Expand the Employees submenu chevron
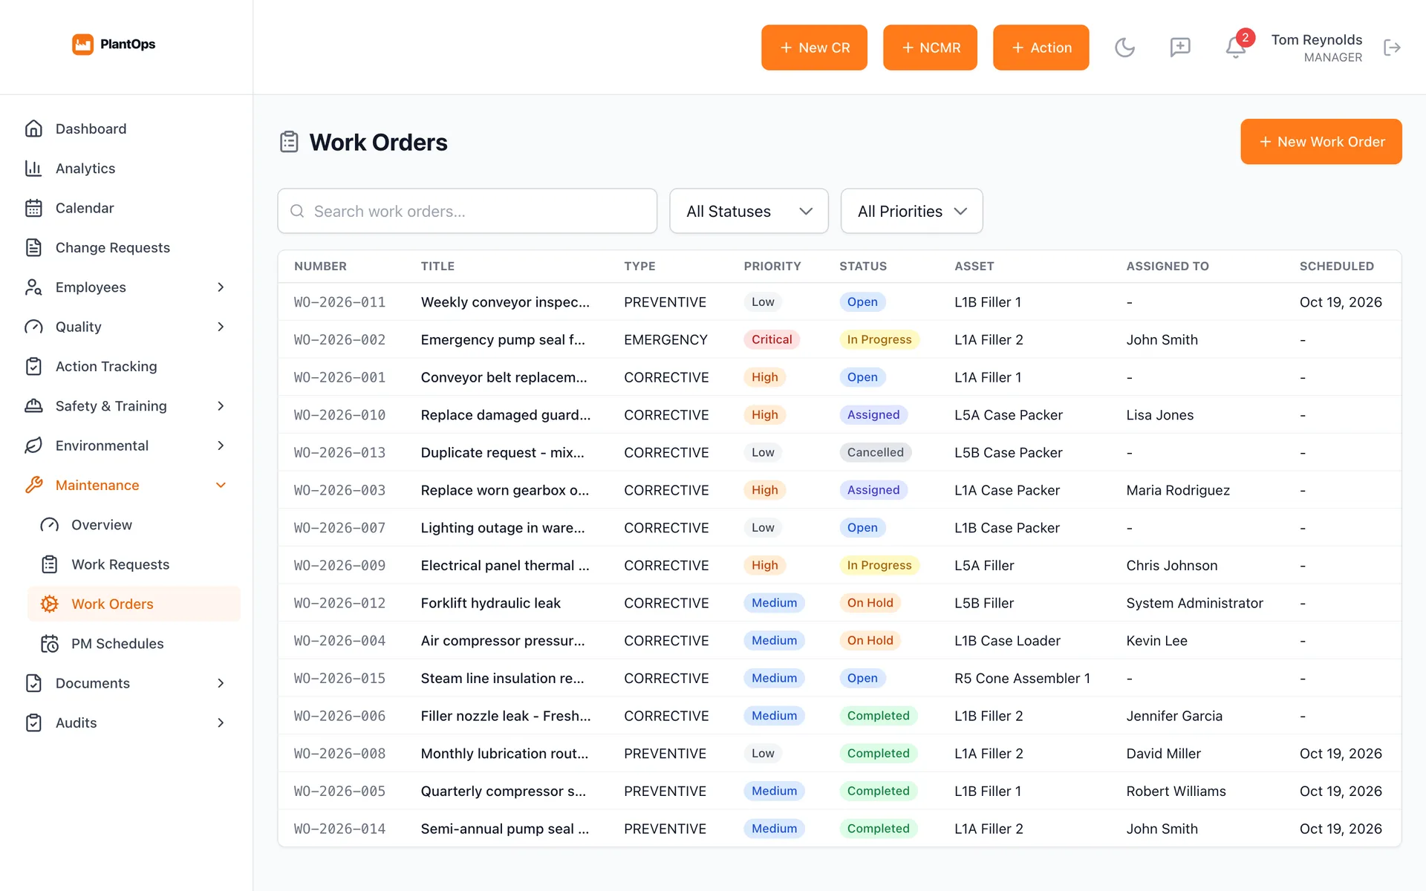1426x891 pixels. click(221, 287)
